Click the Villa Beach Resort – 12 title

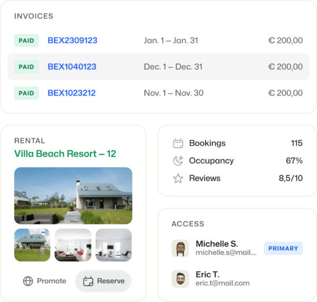[65, 154]
